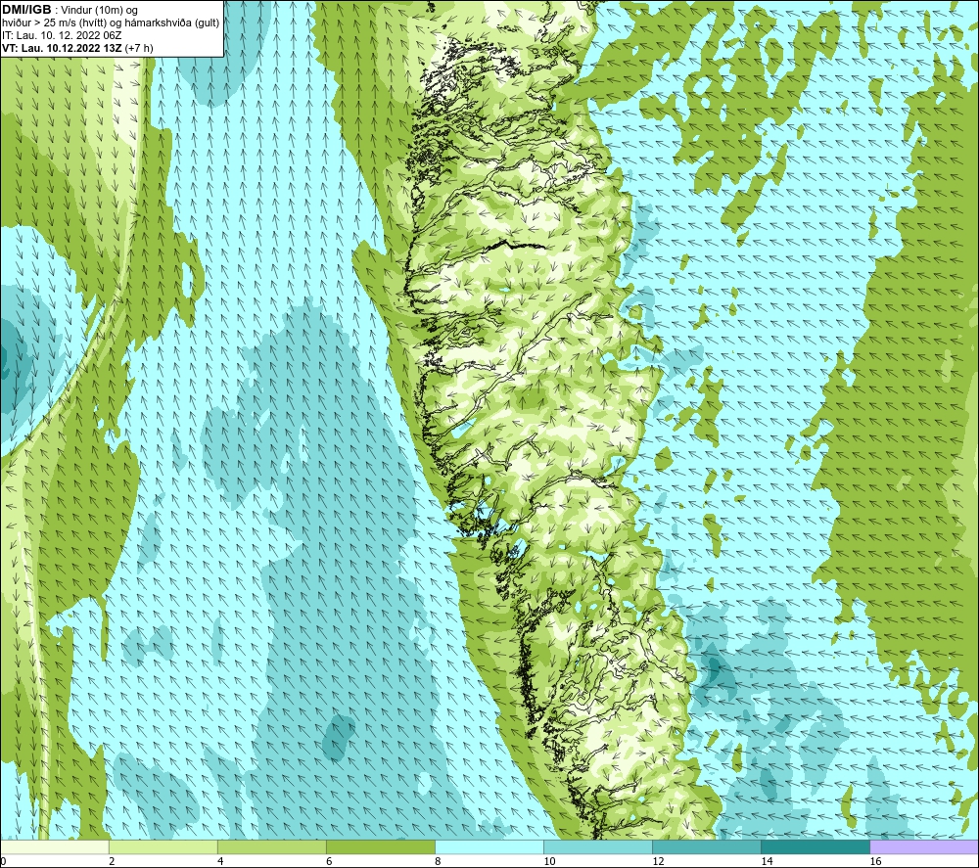
Task: Click the scale label "12"
Action: click(658, 862)
